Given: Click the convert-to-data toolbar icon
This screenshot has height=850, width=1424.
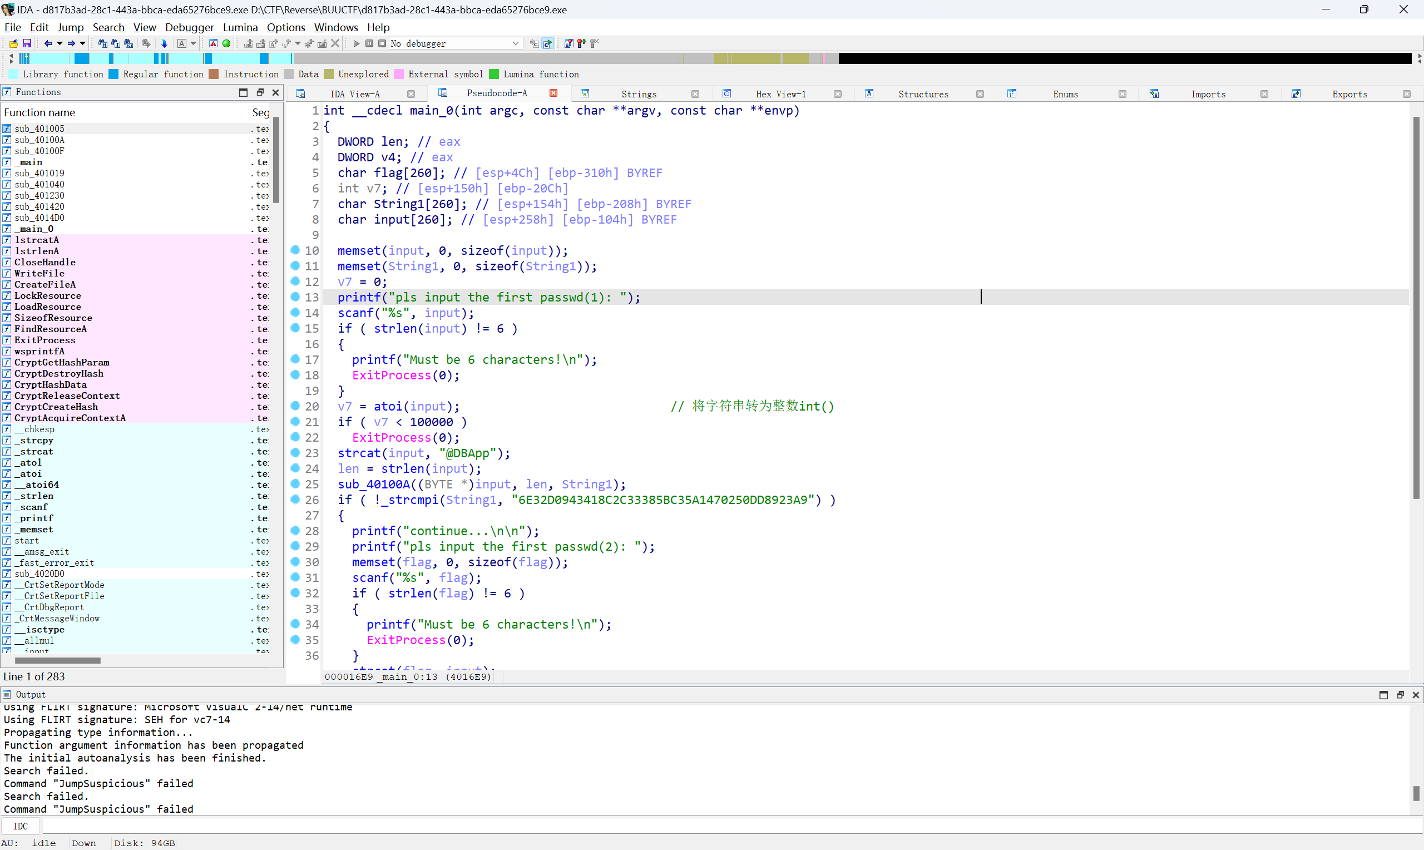Looking at the screenshot, I should pos(260,43).
